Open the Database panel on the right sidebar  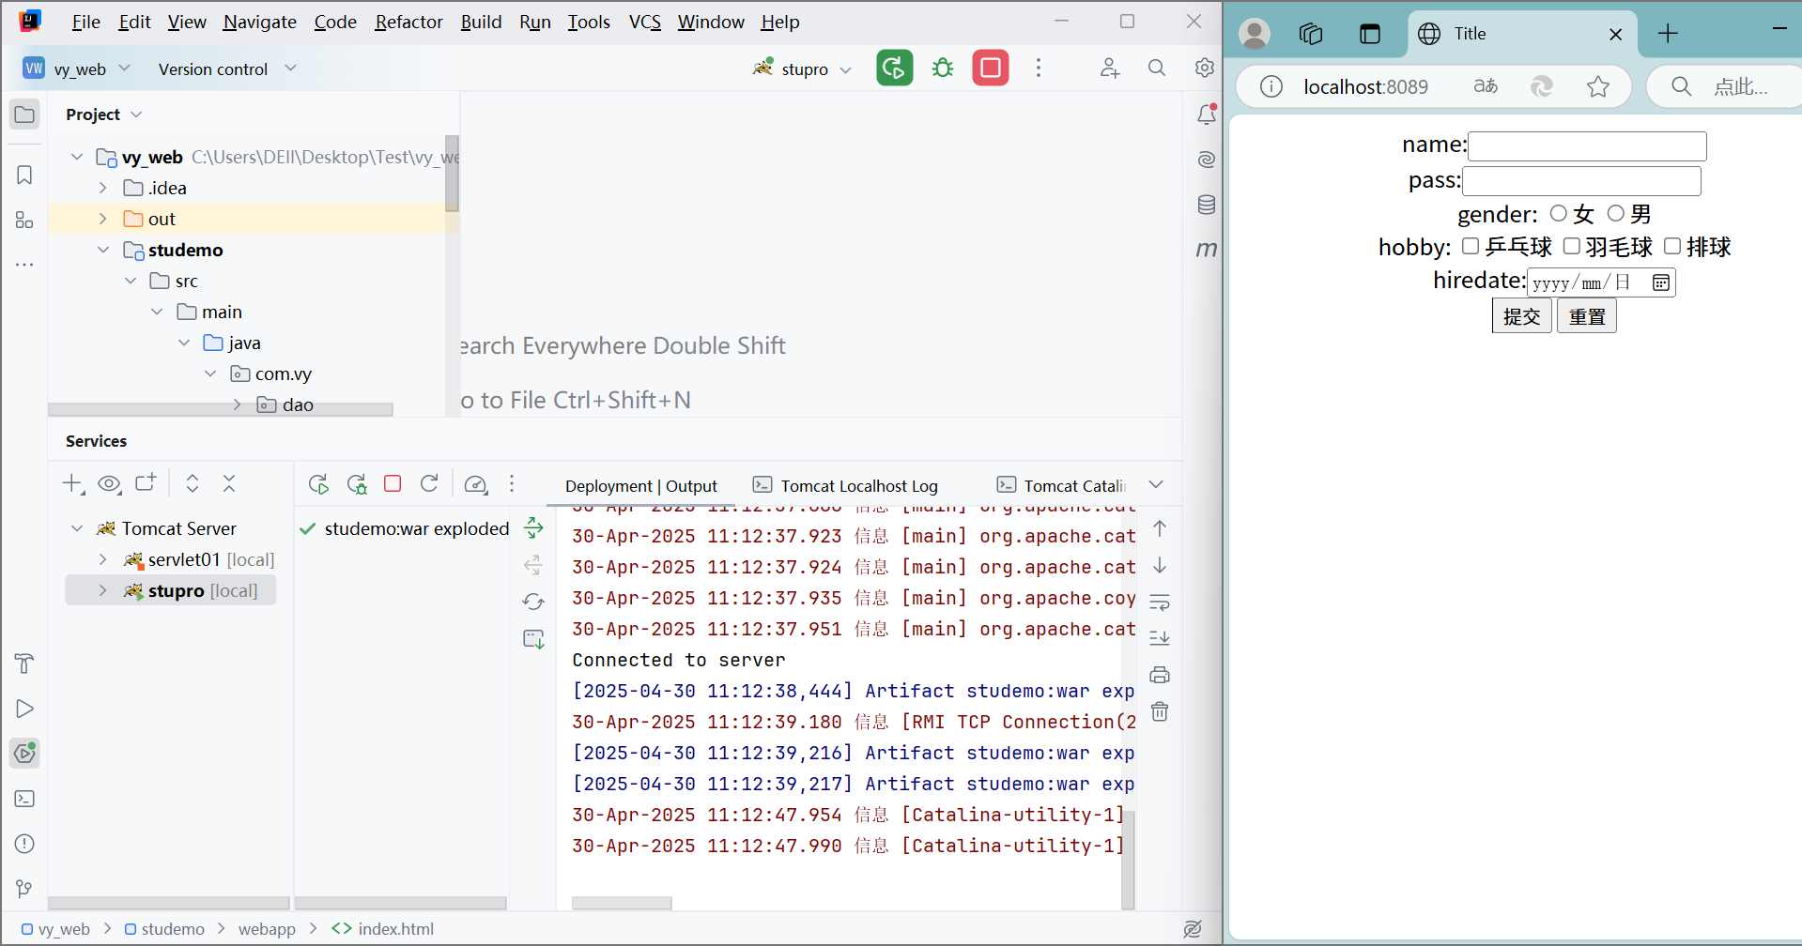point(1206,204)
